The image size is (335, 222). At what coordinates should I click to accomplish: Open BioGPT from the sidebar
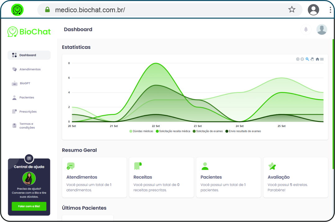[x=25, y=83]
